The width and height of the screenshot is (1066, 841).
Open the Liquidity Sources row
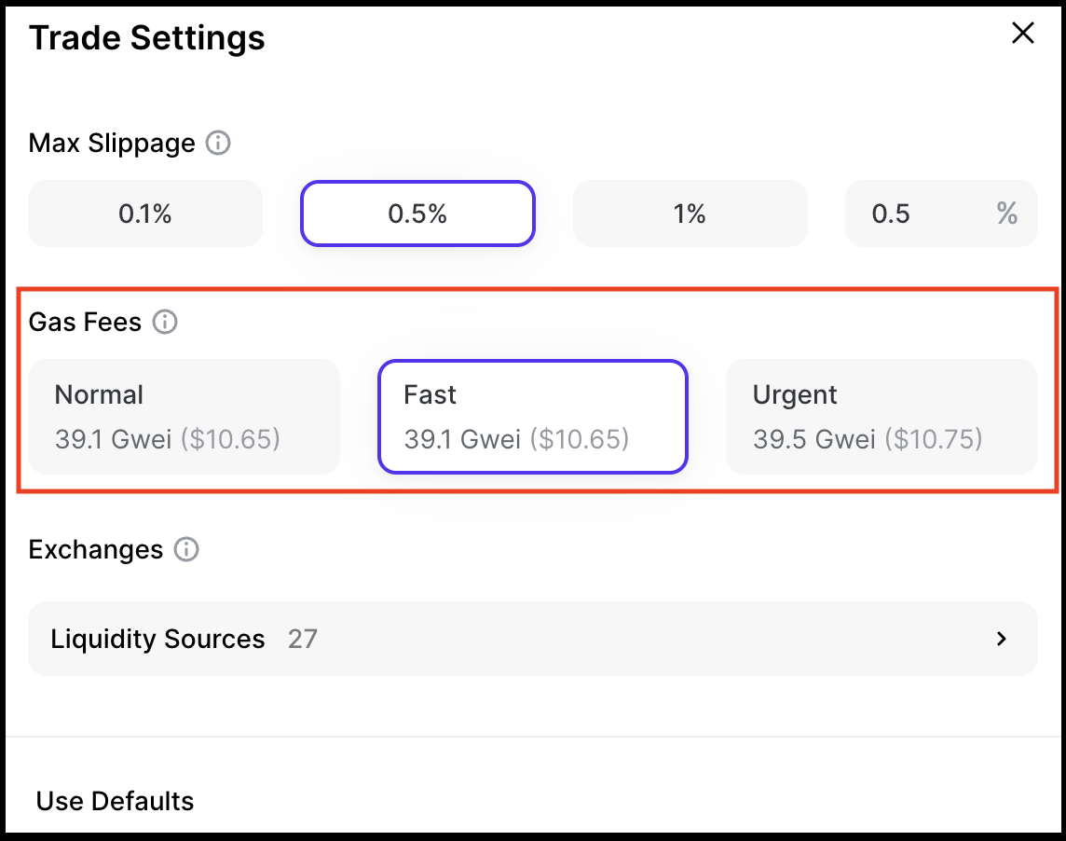click(532, 639)
